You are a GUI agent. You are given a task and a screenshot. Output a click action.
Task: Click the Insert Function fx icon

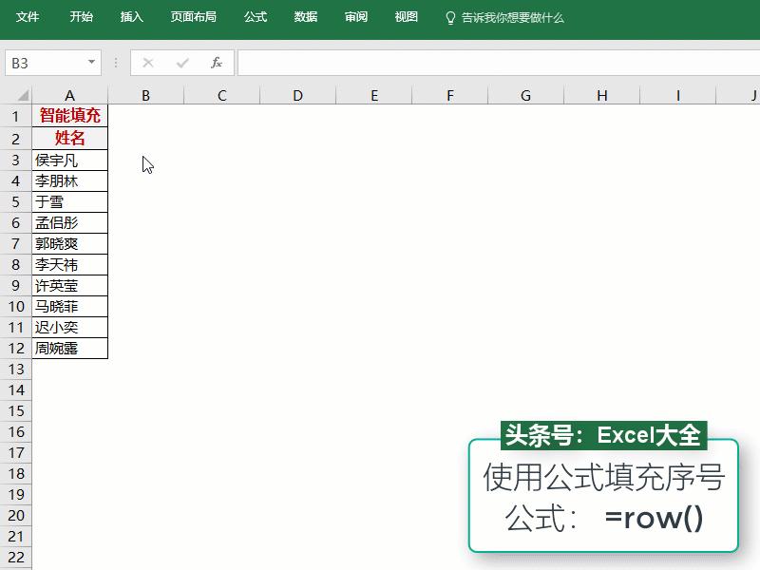pos(216,63)
